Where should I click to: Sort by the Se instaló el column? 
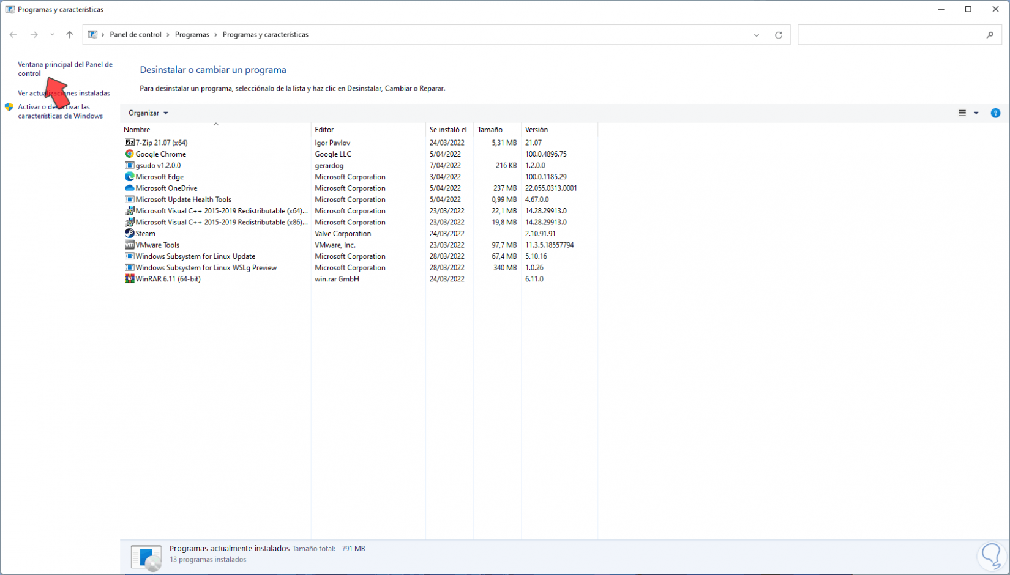click(449, 130)
